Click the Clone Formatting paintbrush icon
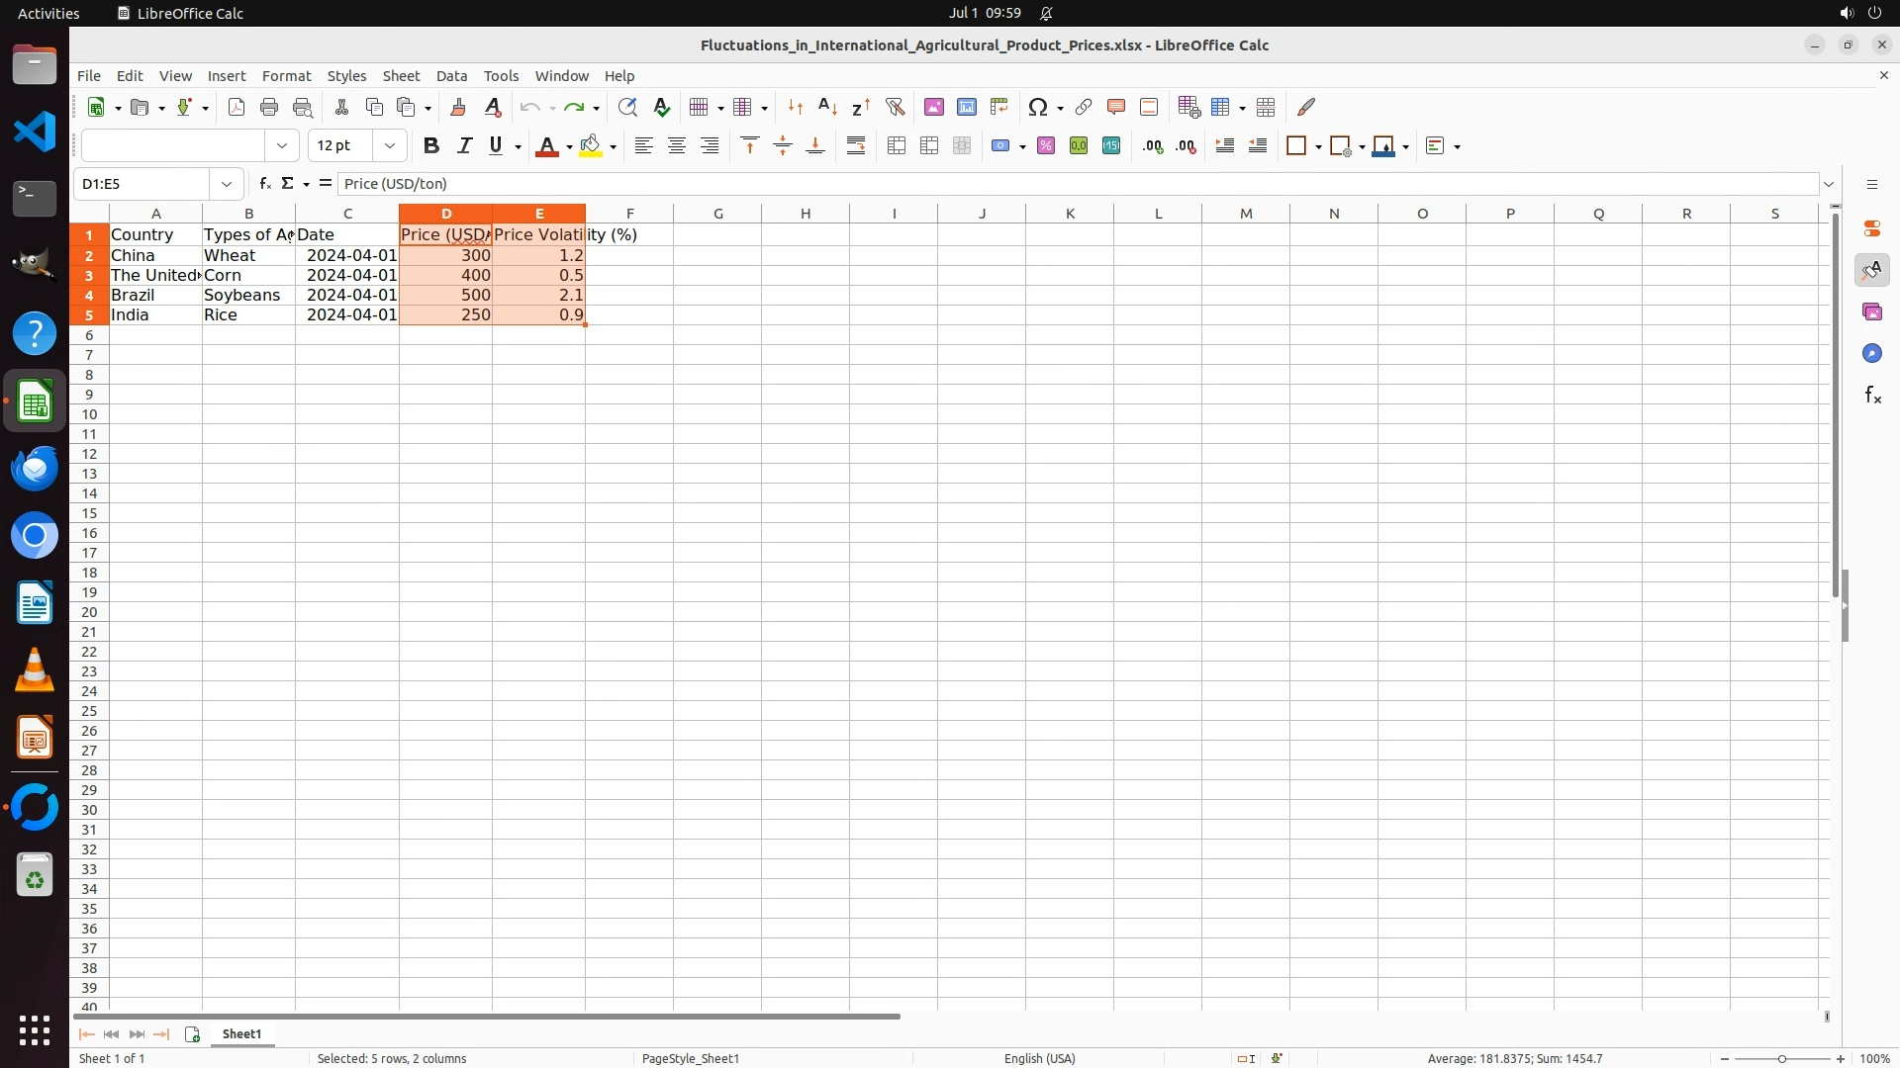The width and height of the screenshot is (1900, 1068). click(x=458, y=108)
